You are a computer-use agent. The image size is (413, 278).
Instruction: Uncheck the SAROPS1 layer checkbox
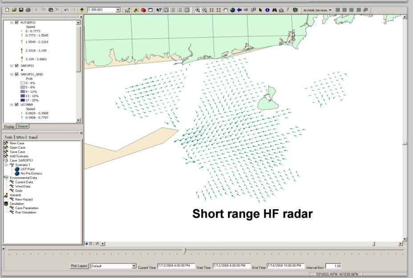[16, 66]
